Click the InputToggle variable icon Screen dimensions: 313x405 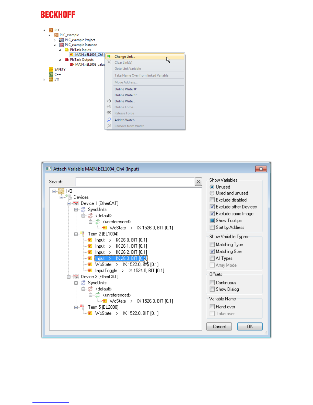tap(90, 270)
